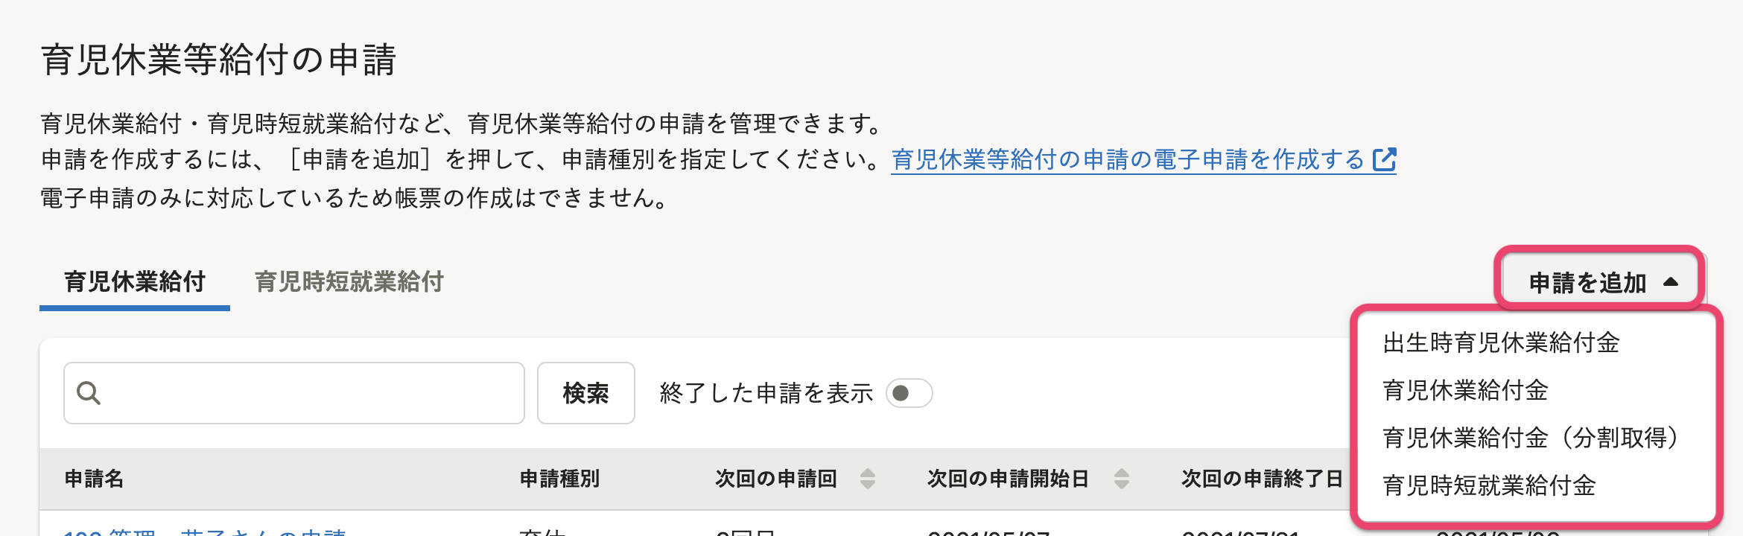
Task: Choose the 育児休業給付金 menu option
Action: coord(1465,391)
